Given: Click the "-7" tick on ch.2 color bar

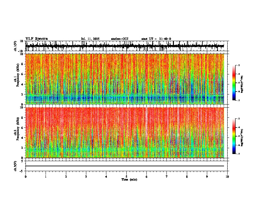Looking at the screenshot, I should click(238, 154).
